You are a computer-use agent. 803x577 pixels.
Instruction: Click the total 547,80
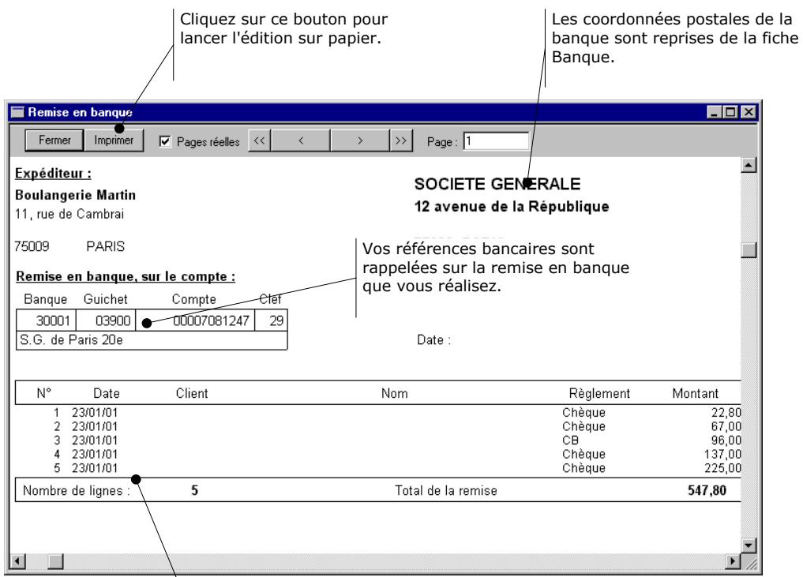pos(707,490)
